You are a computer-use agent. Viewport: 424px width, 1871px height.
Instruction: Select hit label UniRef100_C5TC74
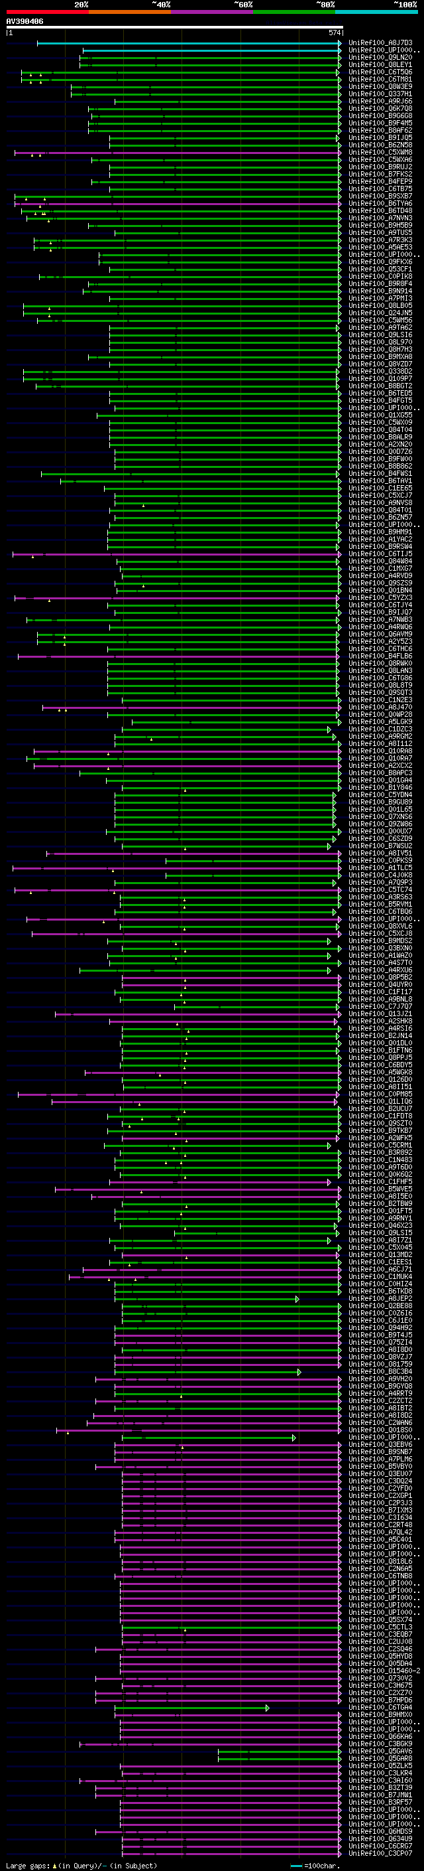tap(380, 890)
